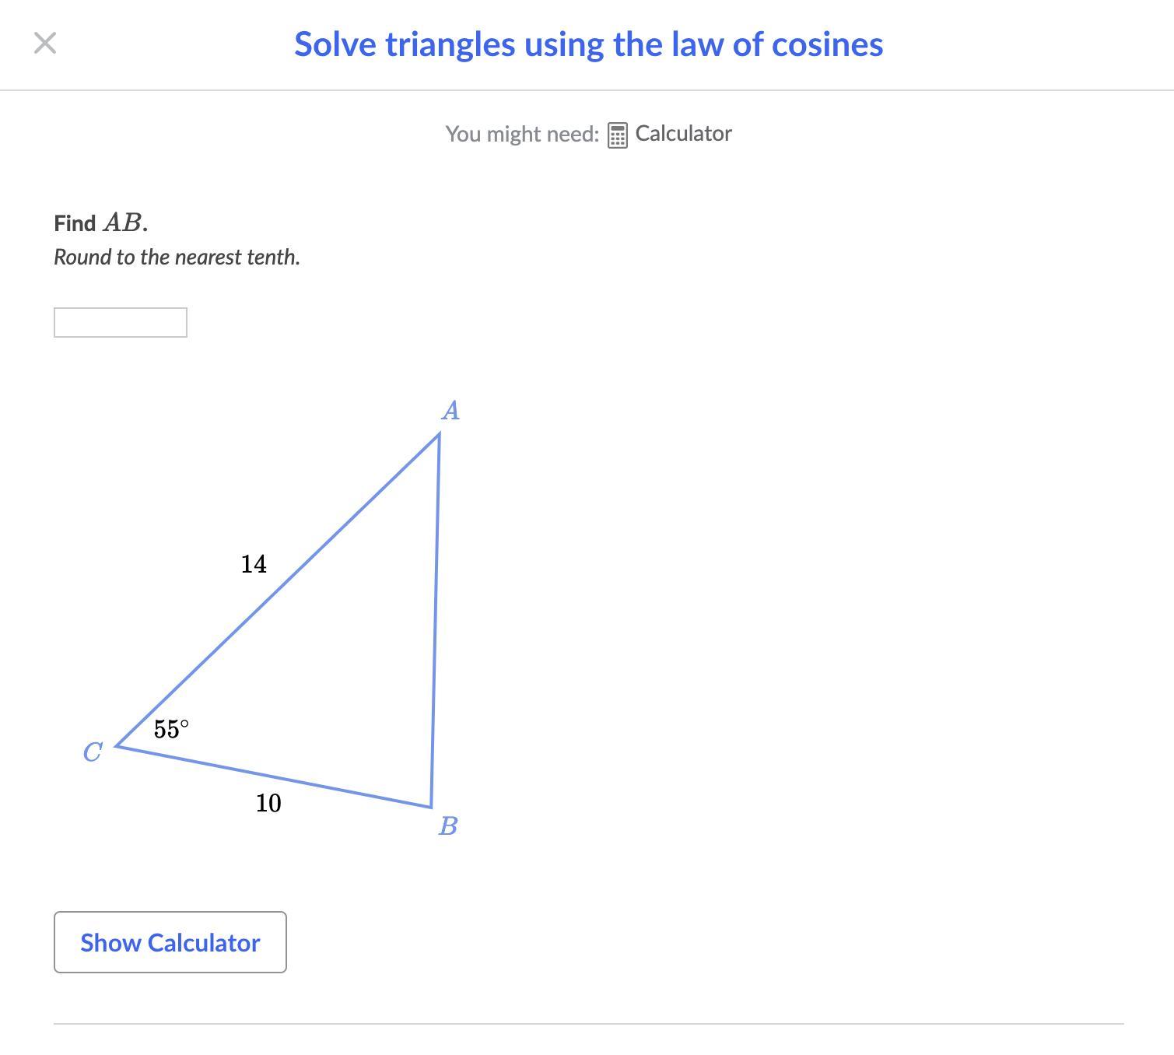Click the page title about law of cosines
Screen dimensions: 1174x1055
click(588, 44)
